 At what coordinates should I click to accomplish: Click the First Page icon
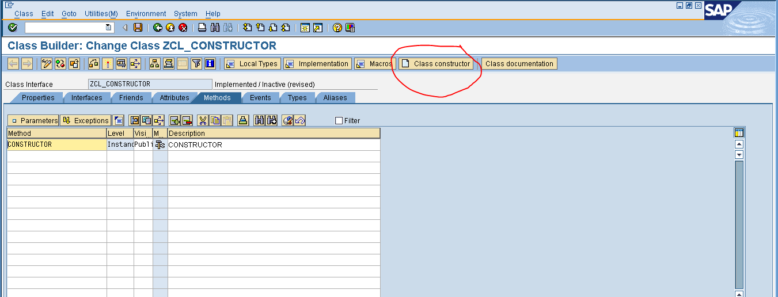coord(247,27)
